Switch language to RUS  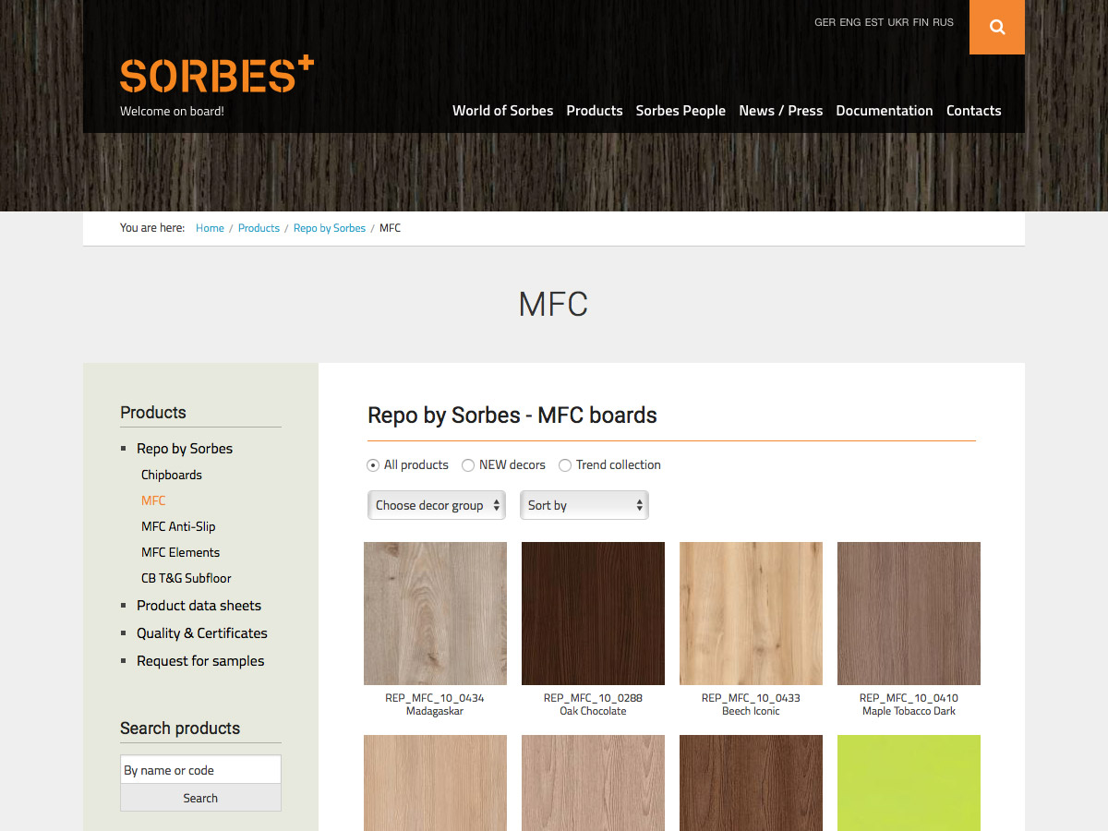pos(943,22)
